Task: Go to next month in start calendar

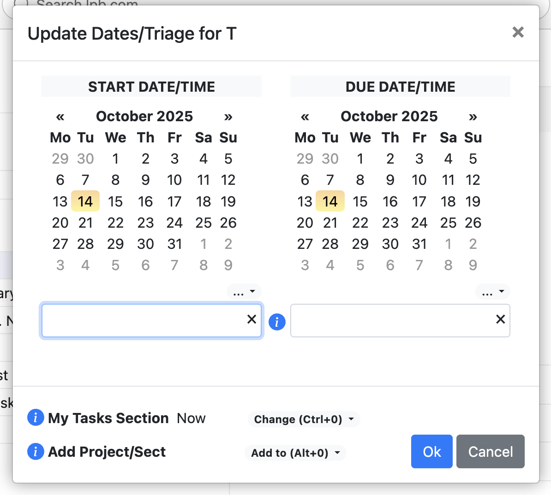Action: tap(228, 117)
